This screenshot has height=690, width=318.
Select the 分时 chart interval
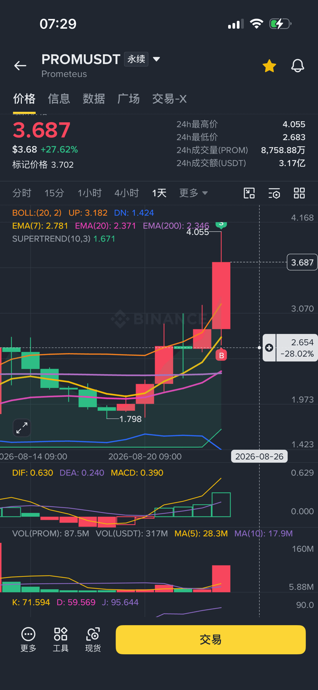[22, 193]
